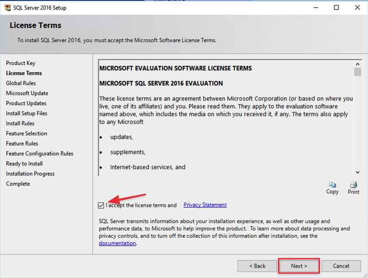Open the Privacy Statement link
This screenshot has height=278, width=368.
205,205
